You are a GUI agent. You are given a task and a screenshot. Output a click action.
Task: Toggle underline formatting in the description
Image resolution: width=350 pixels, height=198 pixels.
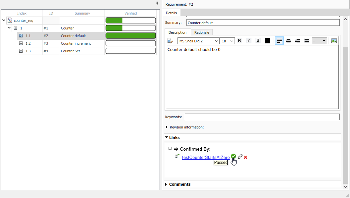pyautogui.click(x=258, y=40)
